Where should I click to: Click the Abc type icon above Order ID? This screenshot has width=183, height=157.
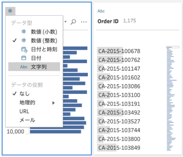coord(101,11)
